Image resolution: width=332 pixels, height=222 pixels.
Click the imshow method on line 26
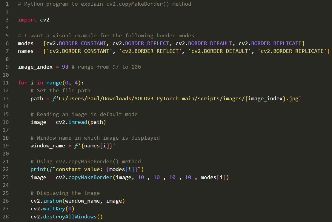point(53,201)
